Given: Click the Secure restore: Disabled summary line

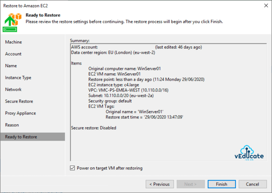Looking at the screenshot, I should pyautogui.click(x=93, y=128).
